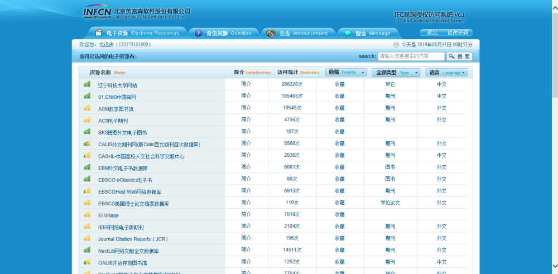558x274 pixels.
Task: Click the 简介 Introduction column header
Action: (x=252, y=72)
